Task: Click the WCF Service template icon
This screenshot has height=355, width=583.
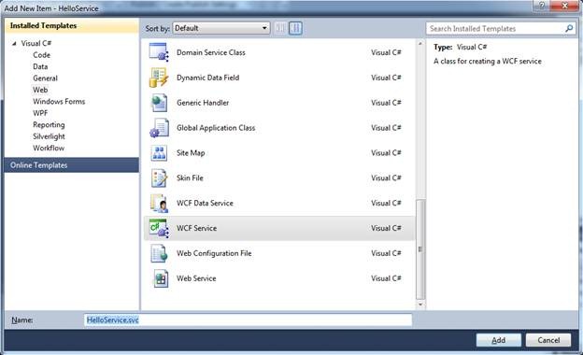Action: [159, 228]
